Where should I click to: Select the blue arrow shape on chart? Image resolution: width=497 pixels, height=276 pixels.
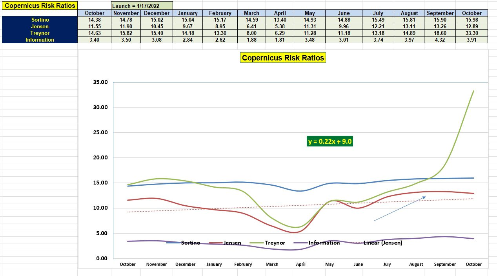point(399,209)
